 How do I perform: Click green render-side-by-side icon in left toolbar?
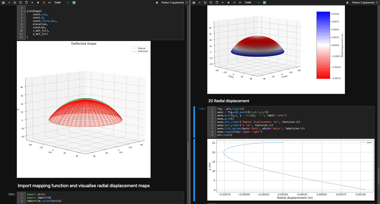point(74,3)
